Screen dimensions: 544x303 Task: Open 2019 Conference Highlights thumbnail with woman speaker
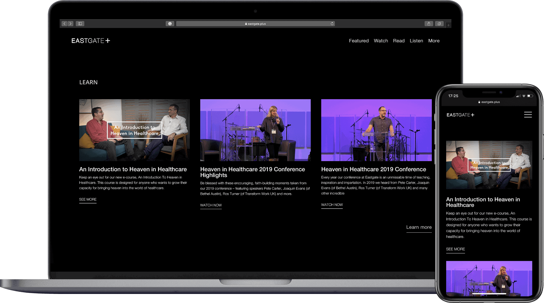tap(255, 130)
